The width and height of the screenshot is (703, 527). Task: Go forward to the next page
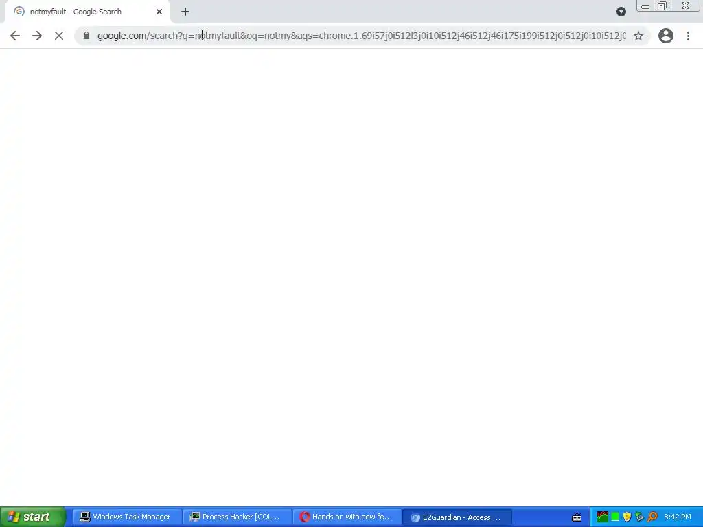click(x=37, y=36)
